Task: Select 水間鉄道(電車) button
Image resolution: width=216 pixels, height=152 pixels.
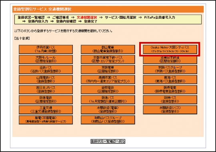Action: point(108,110)
